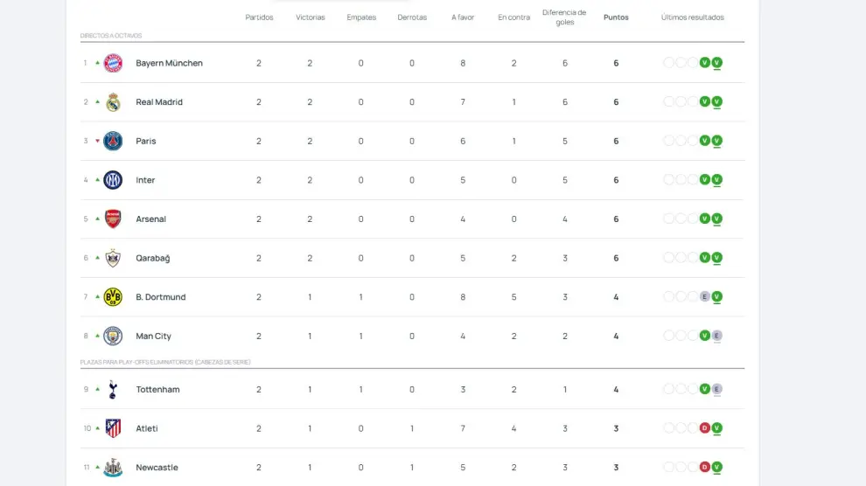Click the Últimos resultados column header

click(x=692, y=17)
